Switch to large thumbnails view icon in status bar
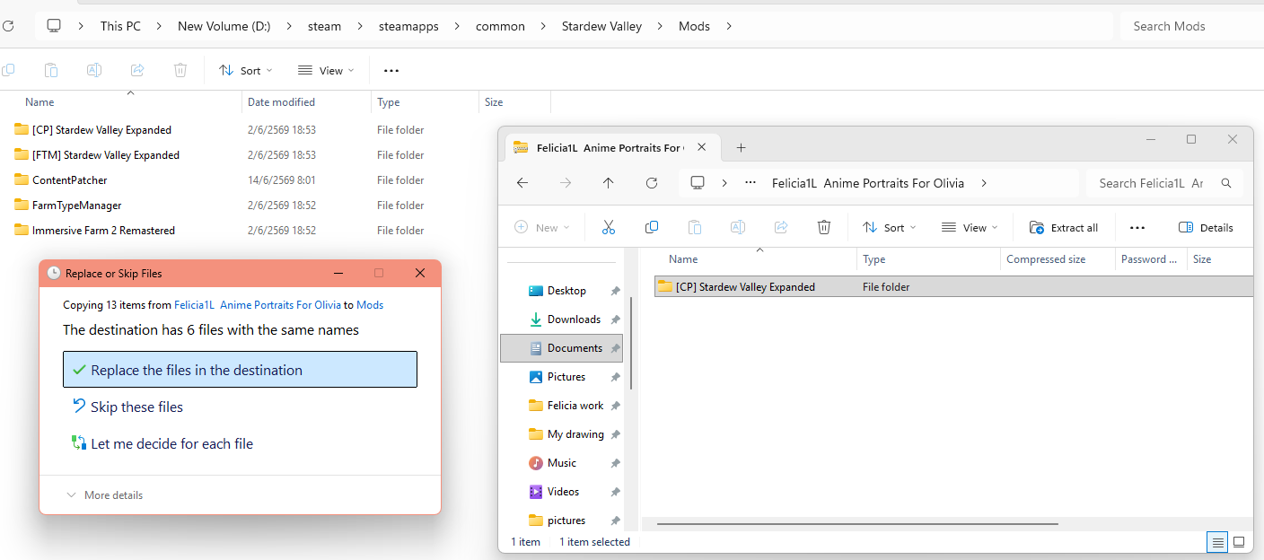1264x560 pixels. (1239, 542)
